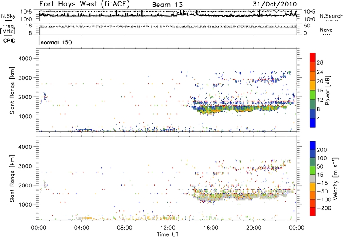343x237 pixels.
Task: Click the 16 value on the Power scale
Action: pos(320,91)
